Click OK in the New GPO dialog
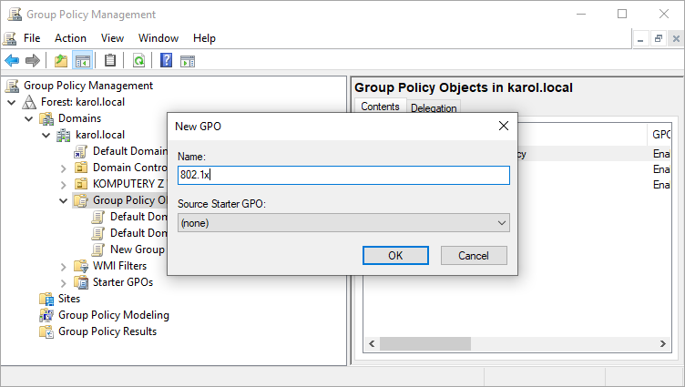This screenshot has width=685, height=387. [395, 256]
